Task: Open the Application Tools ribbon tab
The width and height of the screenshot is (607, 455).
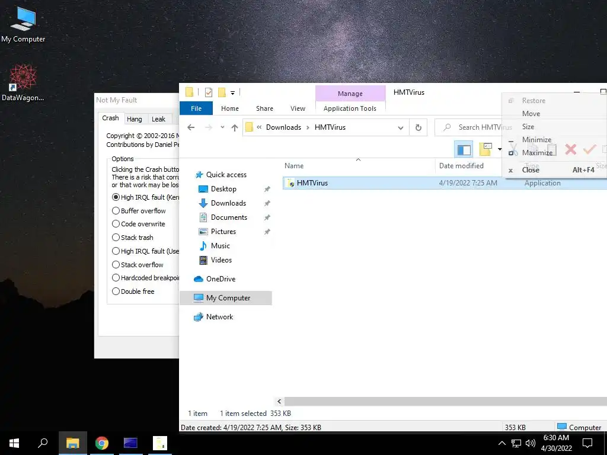Action: (350, 108)
